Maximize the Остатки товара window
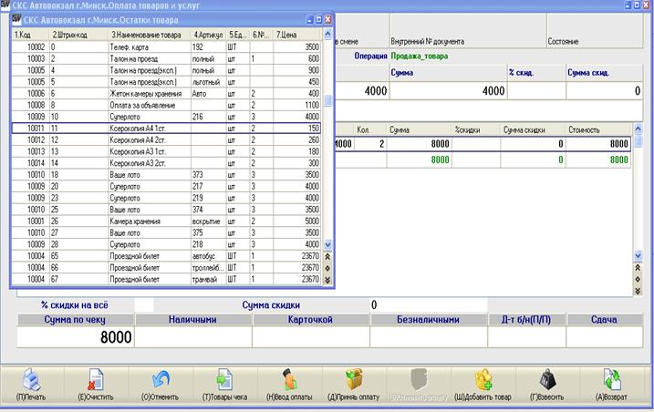The image size is (654, 412). point(318,20)
